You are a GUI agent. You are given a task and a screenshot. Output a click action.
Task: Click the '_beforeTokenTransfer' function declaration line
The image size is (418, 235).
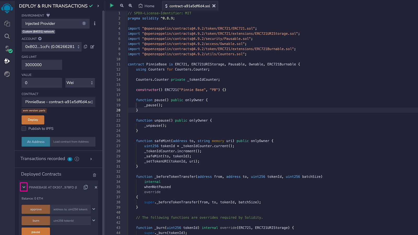pos(229,177)
